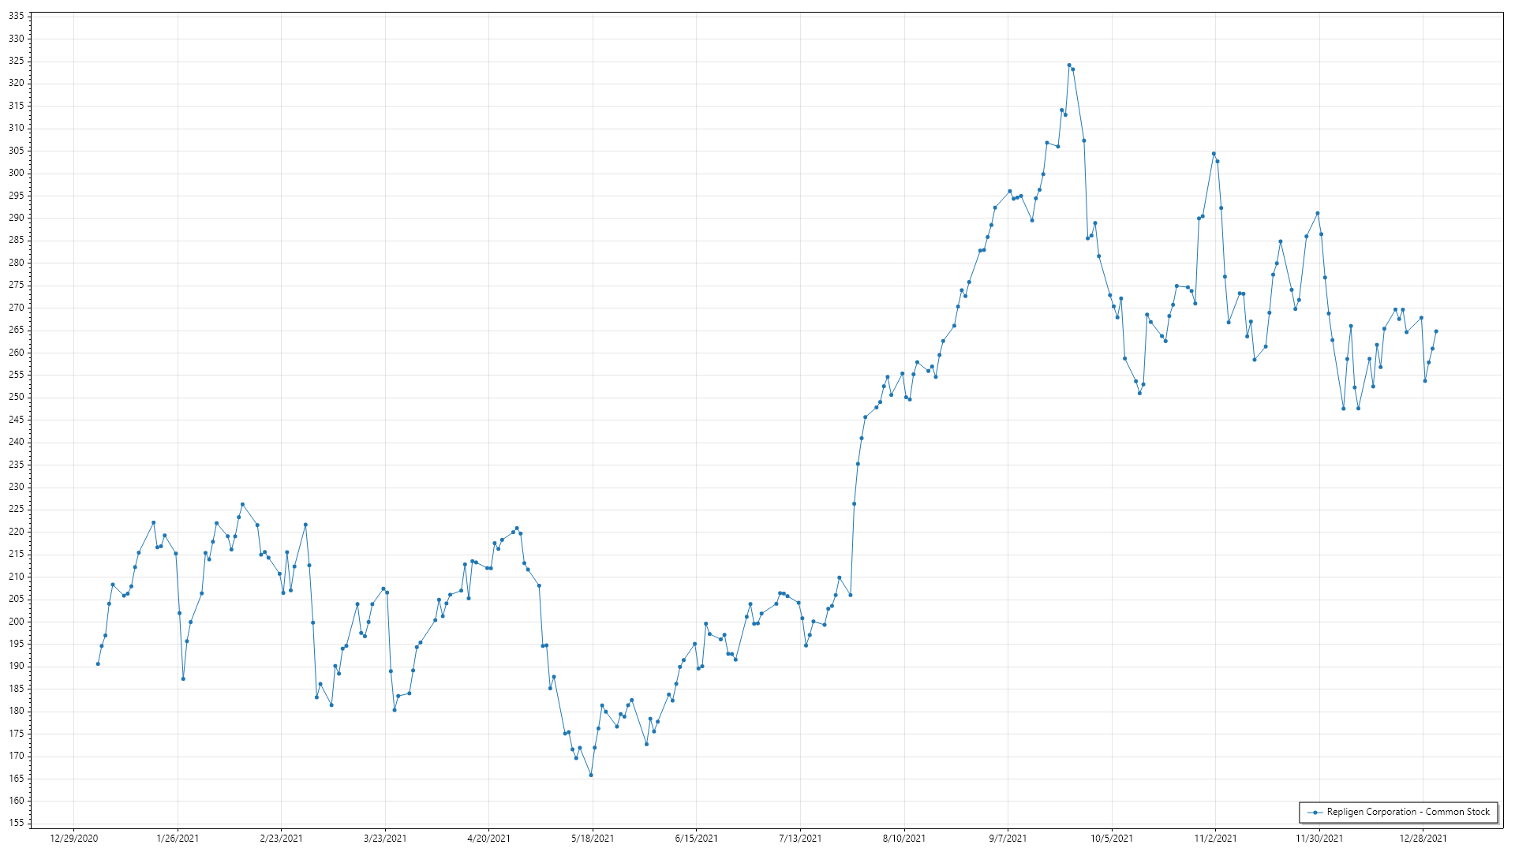Click the legend line marker icon

[x=1315, y=813]
